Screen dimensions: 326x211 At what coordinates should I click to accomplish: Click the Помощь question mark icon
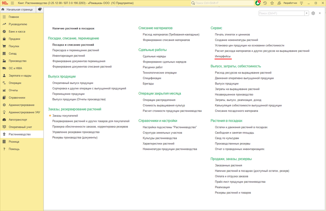[x=4, y=149]
